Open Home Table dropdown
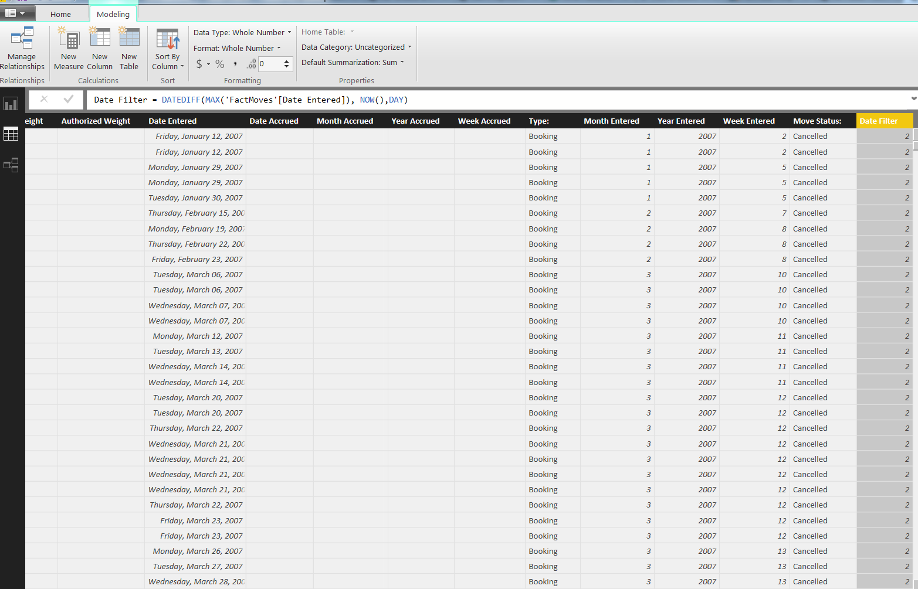The image size is (918, 589). click(x=328, y=32)
